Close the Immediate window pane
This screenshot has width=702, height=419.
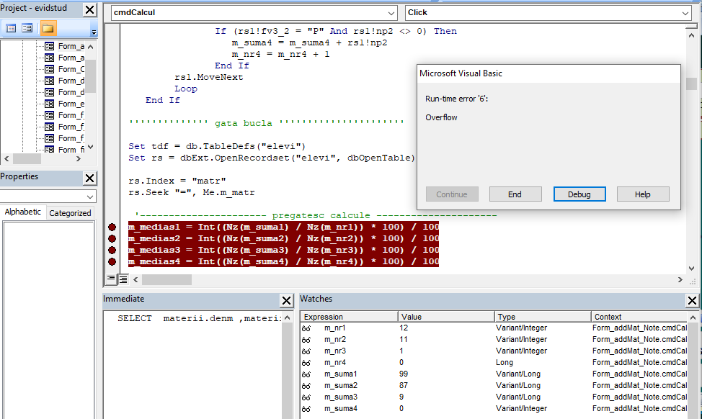(286, 300)
